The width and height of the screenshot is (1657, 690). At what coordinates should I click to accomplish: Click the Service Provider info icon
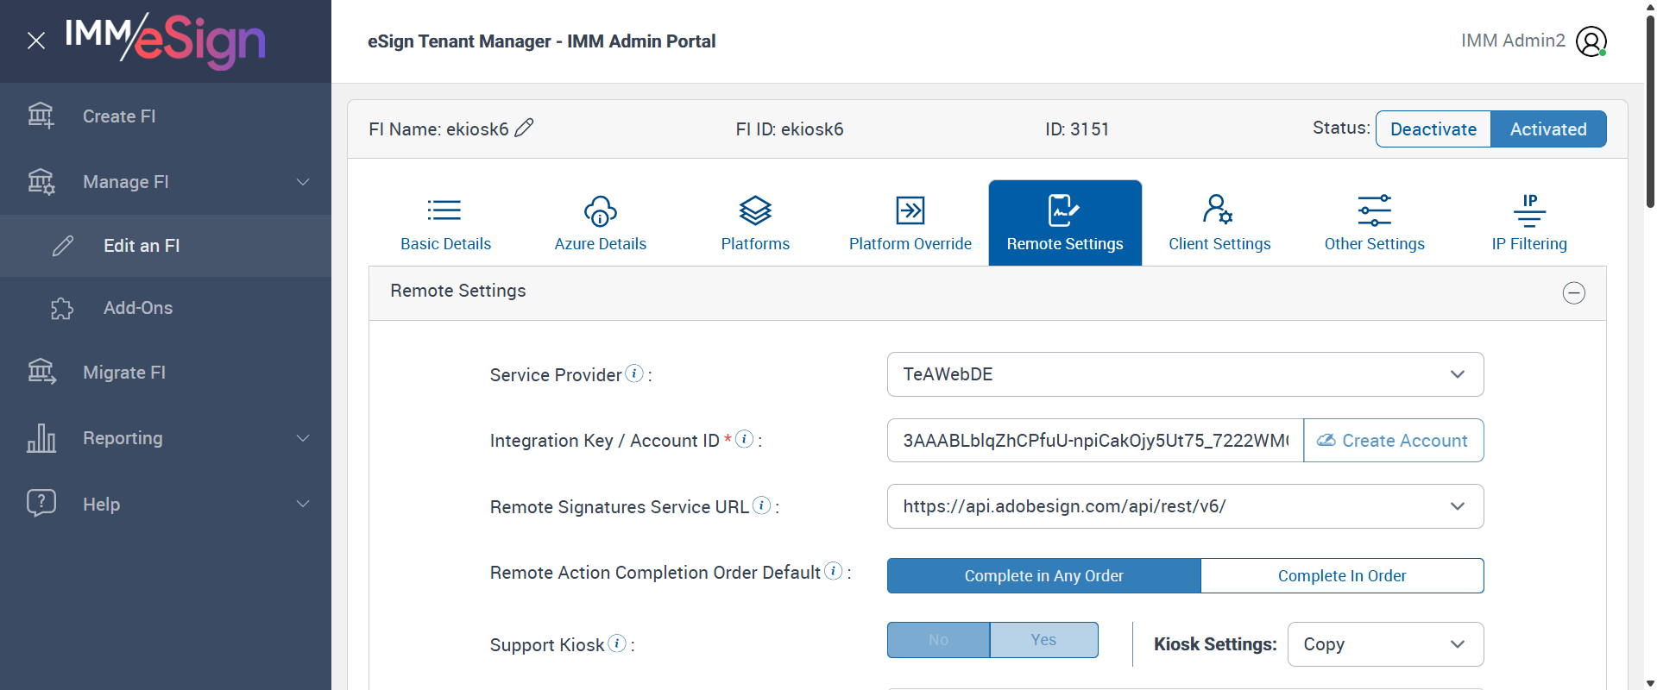pyautogui.click(x=634, y=373)
